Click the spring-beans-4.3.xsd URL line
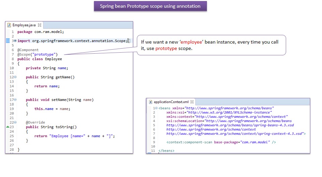Screen dimensions: 322x177 (x=230, y=125)
